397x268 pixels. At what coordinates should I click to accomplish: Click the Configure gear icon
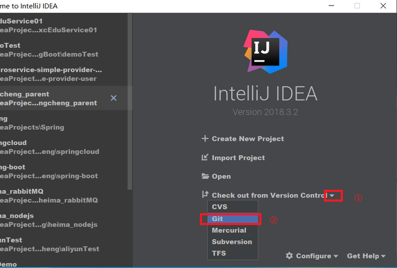[x=289, y=256]
